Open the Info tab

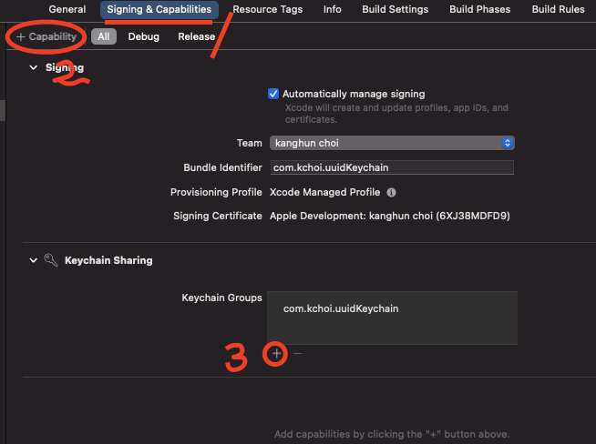(x=333, y=9)
